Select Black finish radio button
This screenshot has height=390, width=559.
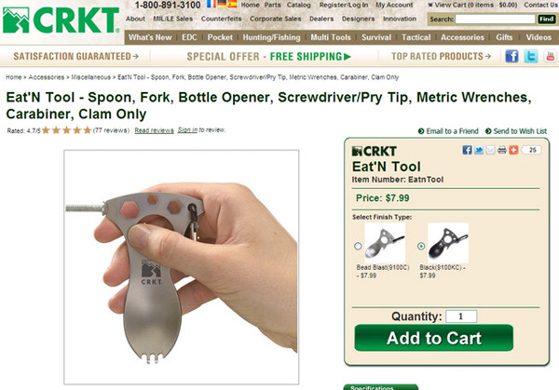coord(421,246)
